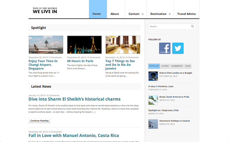Screen dimensions: 228x142
Task: Open Enjoy Your Time In Changi Airport article
Action: click(43, 65)
